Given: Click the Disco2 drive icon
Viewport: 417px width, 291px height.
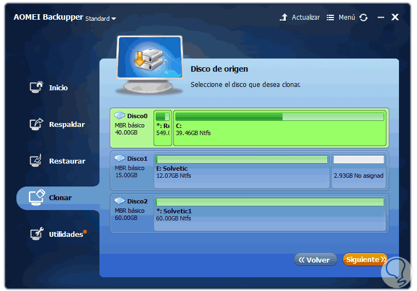Looking at the screenshot, I should click(120, 201).
